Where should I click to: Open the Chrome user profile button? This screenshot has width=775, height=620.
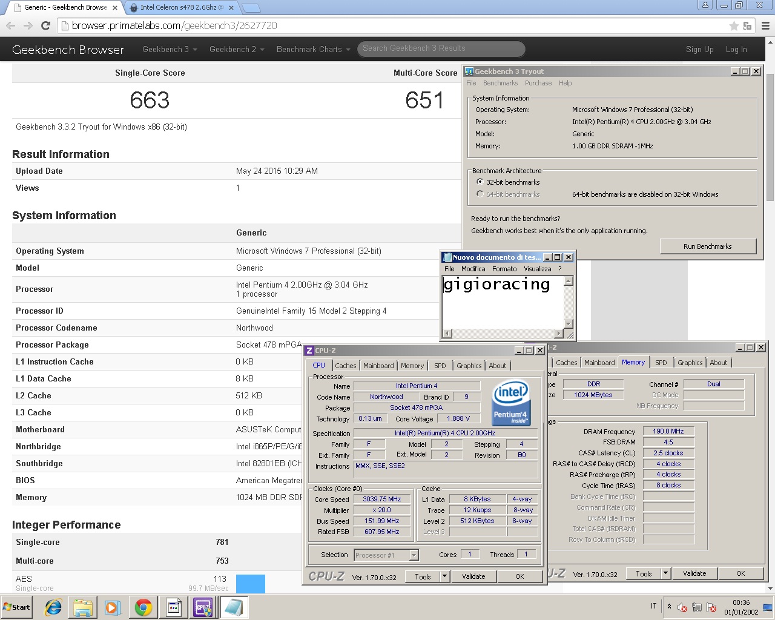point(705,5)
